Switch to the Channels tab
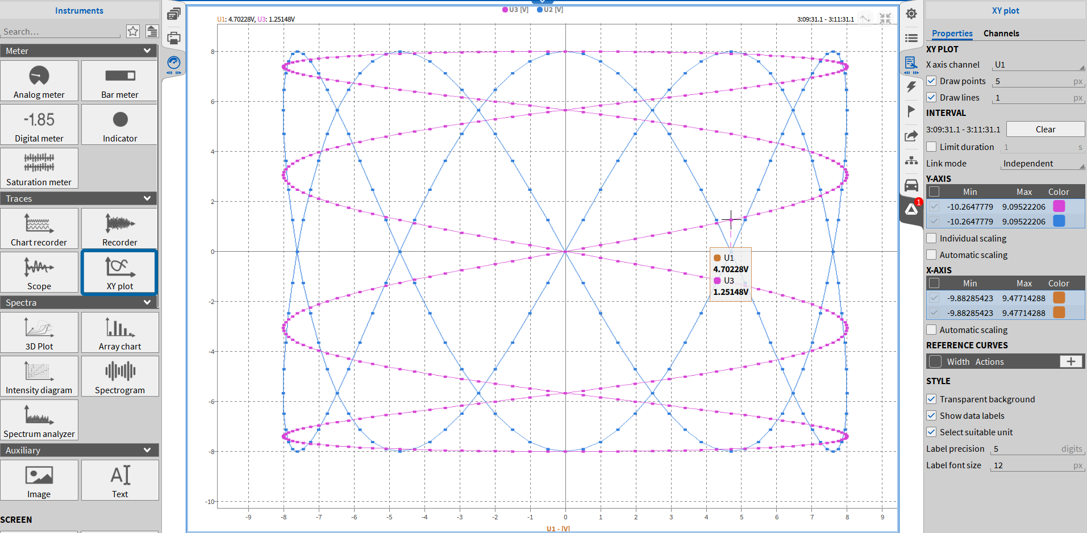 1001,34
